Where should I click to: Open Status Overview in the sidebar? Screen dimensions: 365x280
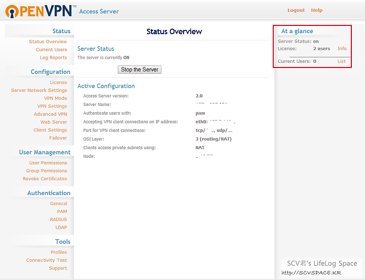click(48, 42)
